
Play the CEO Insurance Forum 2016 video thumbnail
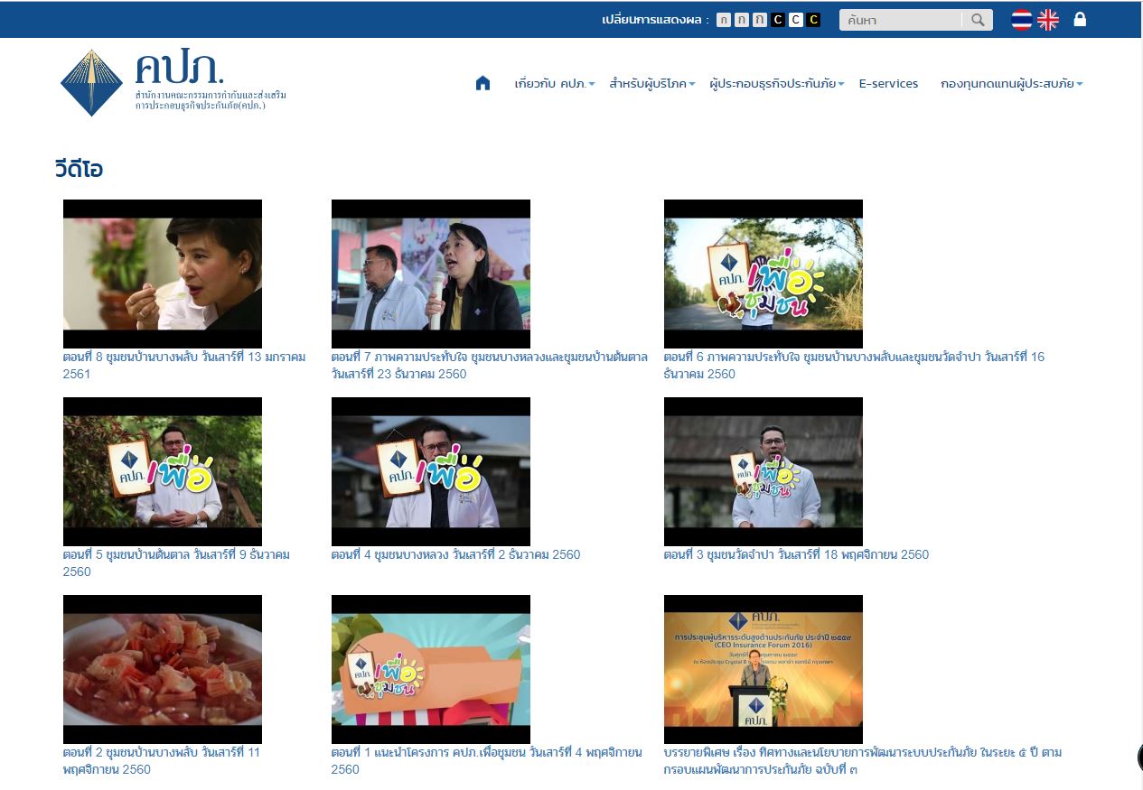coord(763,669)
